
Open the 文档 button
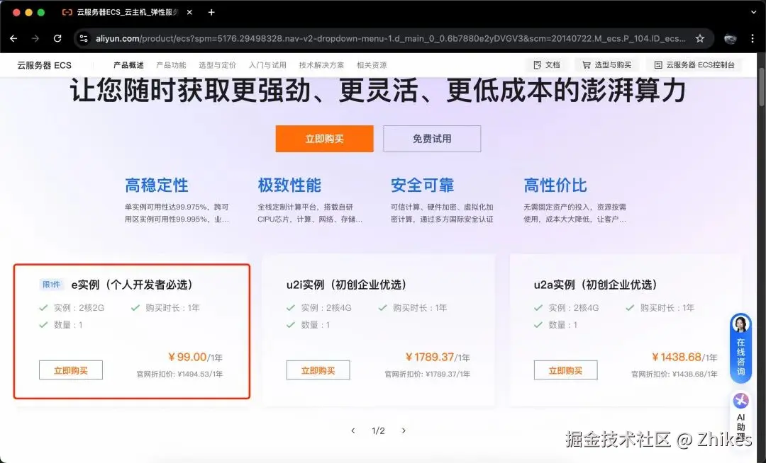(x=547, y=65)
